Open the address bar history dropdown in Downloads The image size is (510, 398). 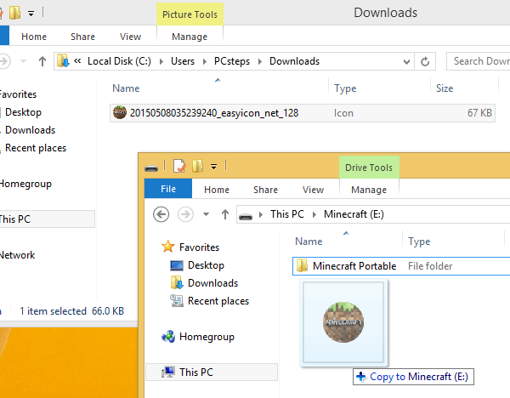406,61
